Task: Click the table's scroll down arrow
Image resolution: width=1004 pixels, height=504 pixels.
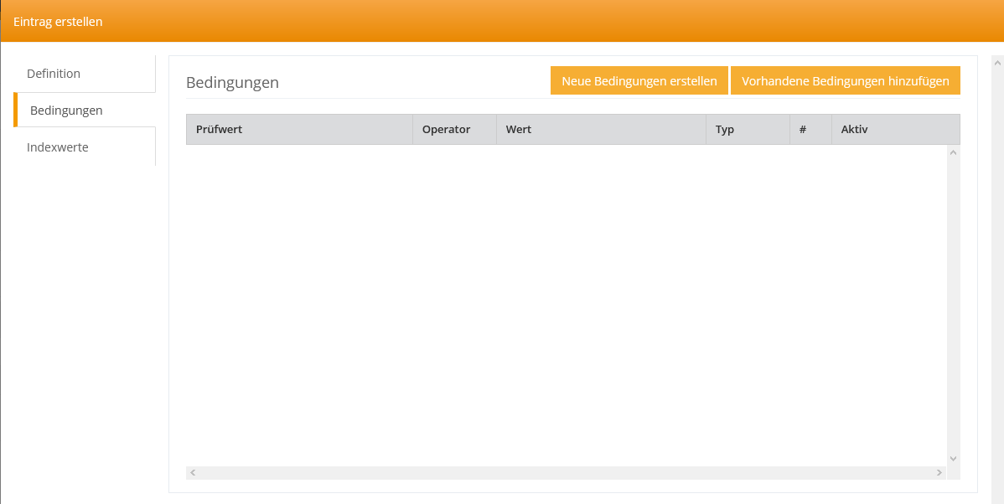Action: 953,458
